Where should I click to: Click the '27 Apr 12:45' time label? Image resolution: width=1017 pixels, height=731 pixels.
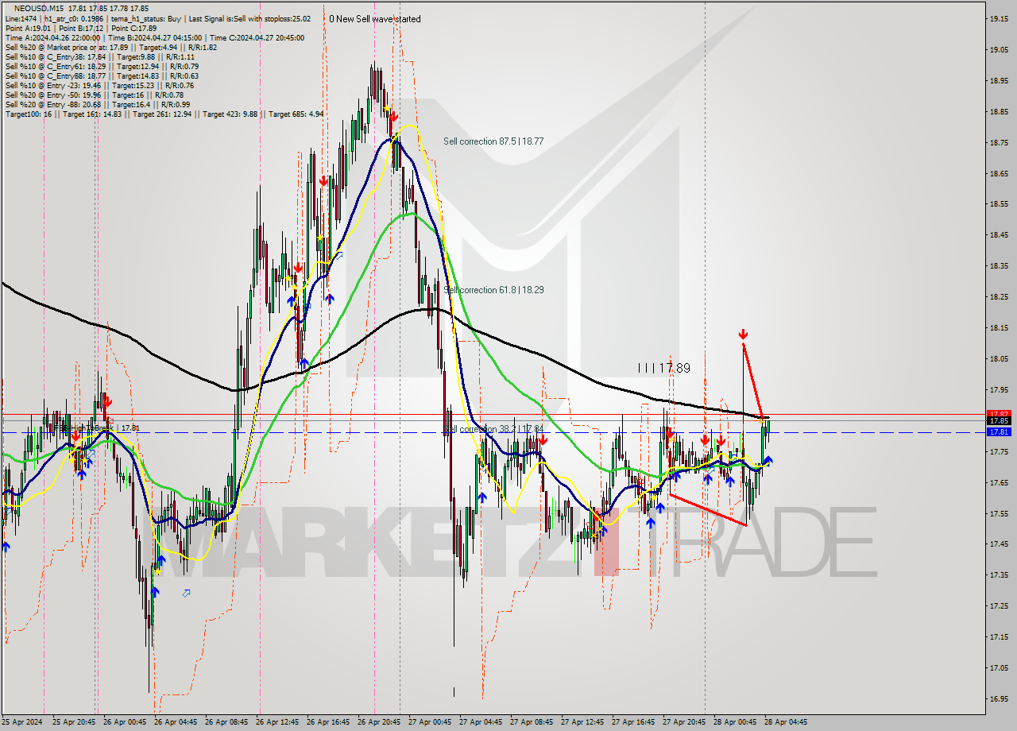(582, 722)
